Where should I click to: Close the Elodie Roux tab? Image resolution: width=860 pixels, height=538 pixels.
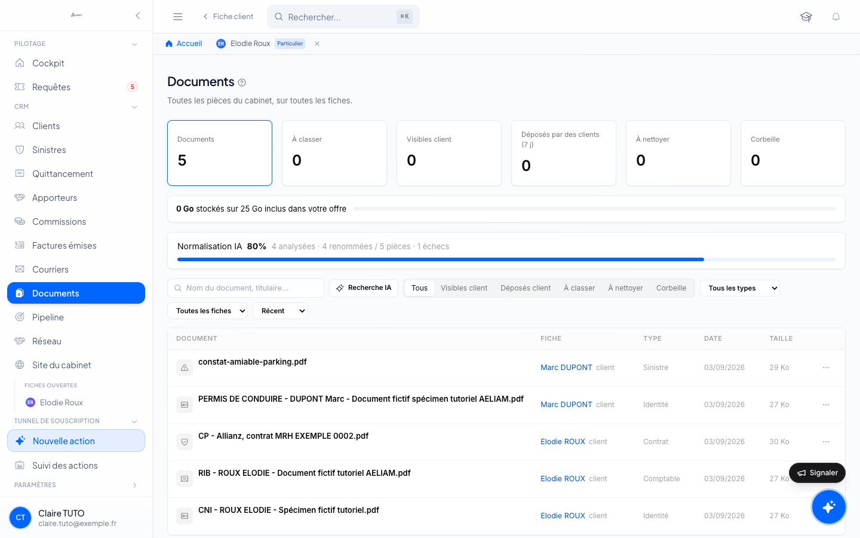(x=317, y=44)
